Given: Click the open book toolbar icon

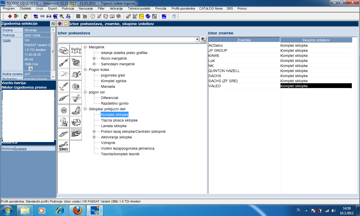Looking at the screenshot, I should click(x=118, y=16).
